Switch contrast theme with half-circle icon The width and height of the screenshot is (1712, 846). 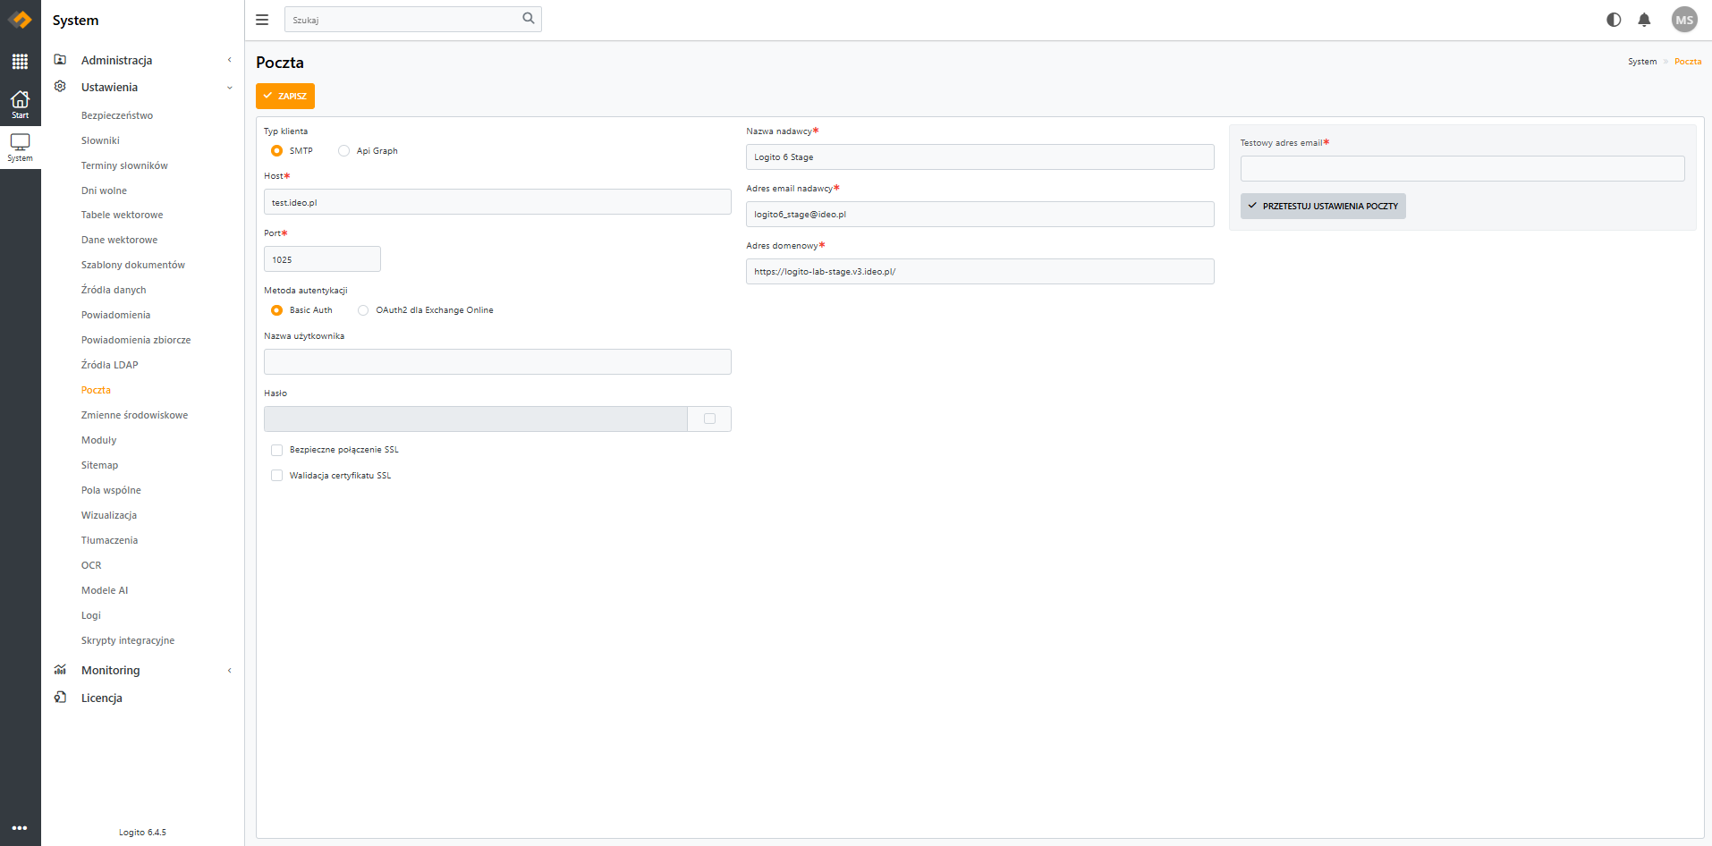1614,20
